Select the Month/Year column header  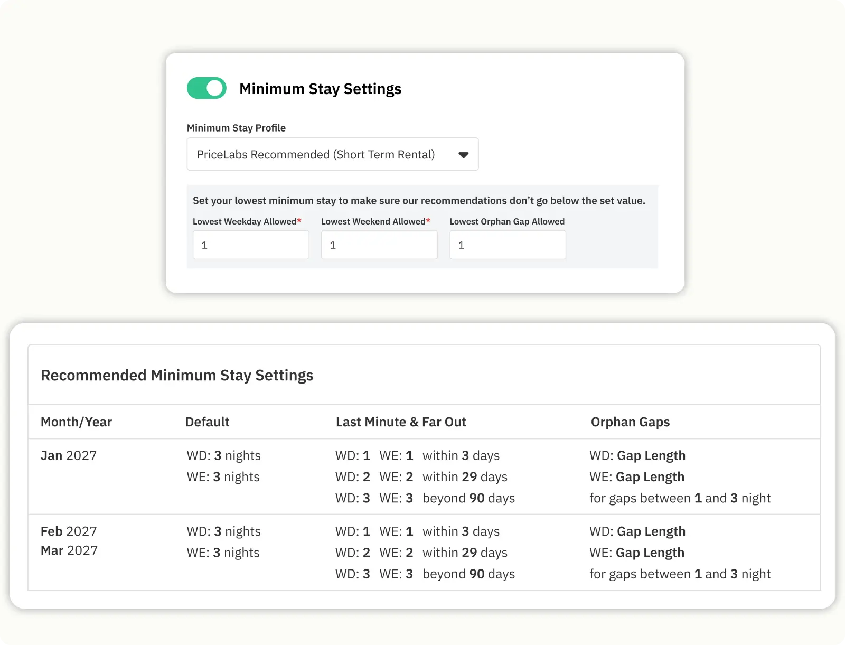(76, 422)
